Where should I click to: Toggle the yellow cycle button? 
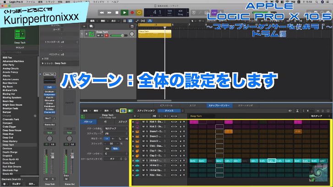pyautogui.click(x=139, y=13)
